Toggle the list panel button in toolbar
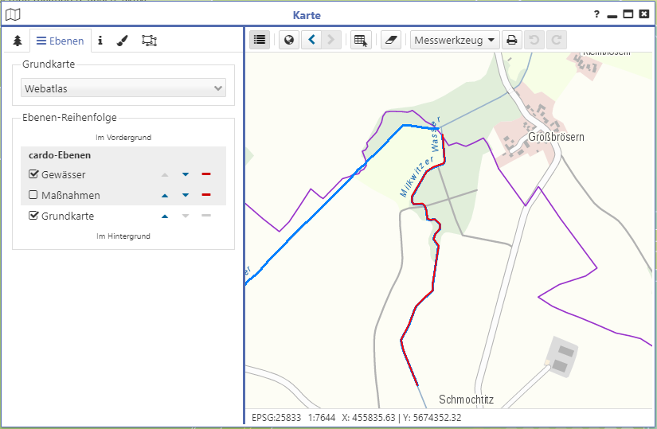Viewport: 657px width, 429px height. [x=260, y=40]
